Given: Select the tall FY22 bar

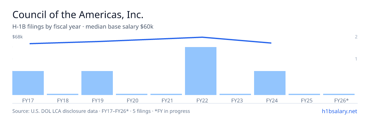Looking at the screenshot, I should coord(201,71).
